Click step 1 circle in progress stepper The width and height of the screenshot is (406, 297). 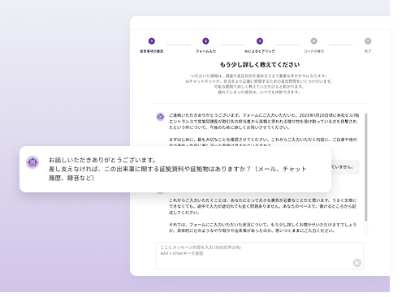[x=152, y=41]
